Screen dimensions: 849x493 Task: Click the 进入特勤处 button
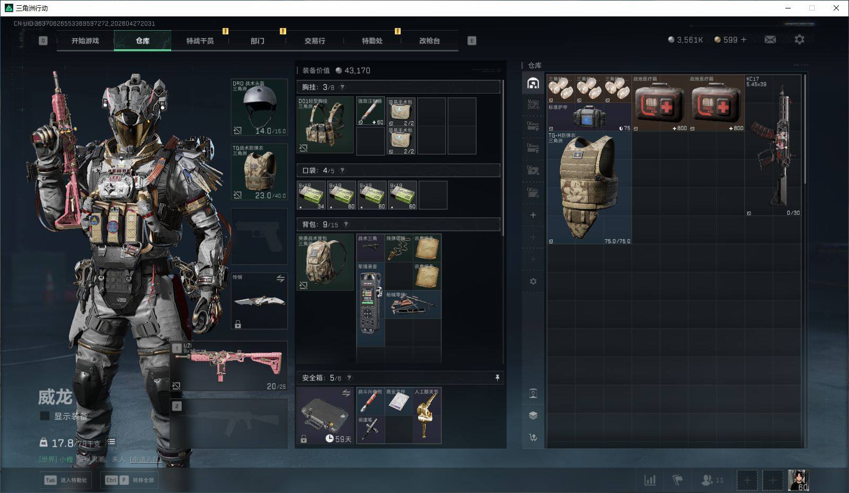pyautogui.click(x=66, y=480)
